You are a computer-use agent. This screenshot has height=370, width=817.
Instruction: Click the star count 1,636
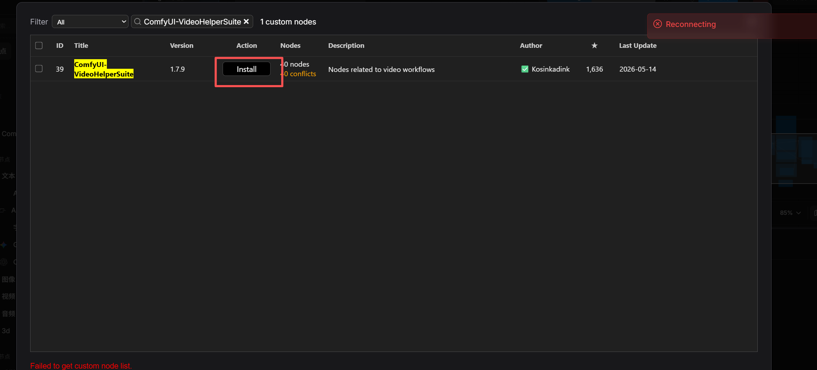click(594, 69)
